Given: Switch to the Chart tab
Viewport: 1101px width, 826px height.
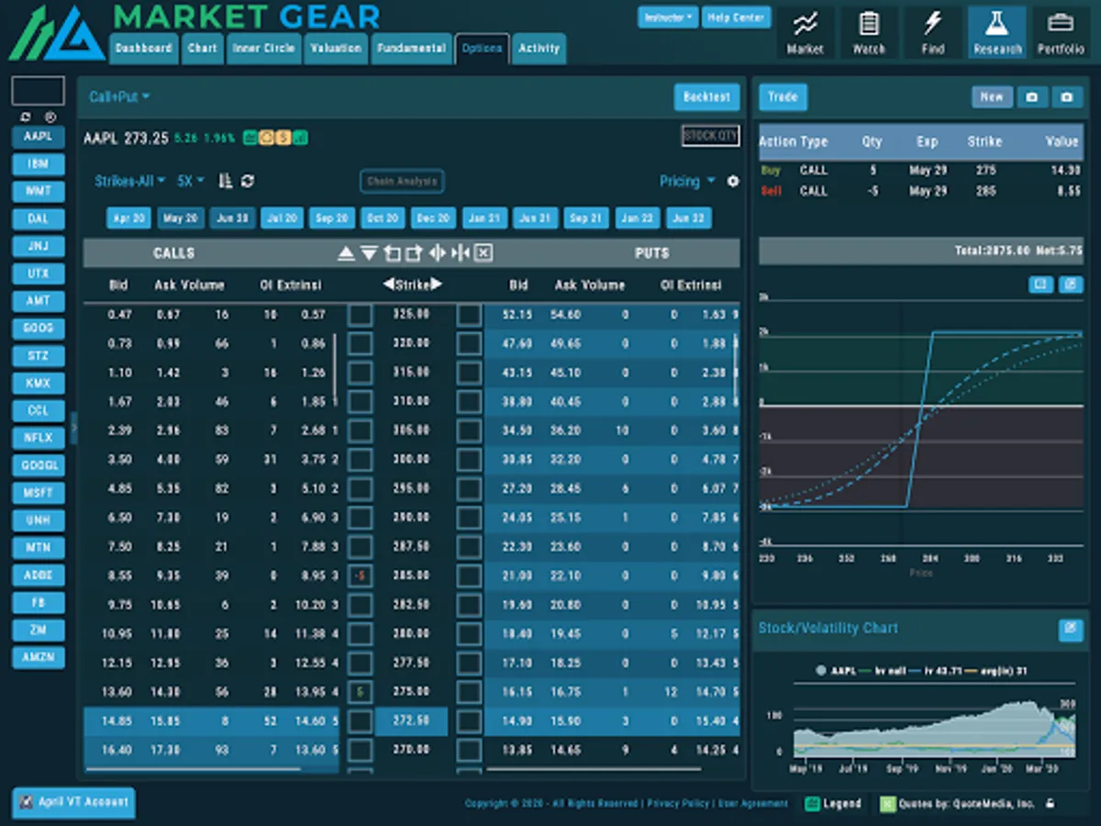Looking at the screenshot, I should point(203,49).
